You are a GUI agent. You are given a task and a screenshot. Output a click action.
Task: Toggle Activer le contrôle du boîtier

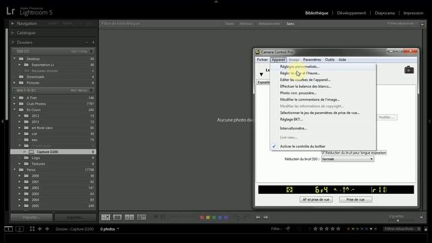click(x=303, y=146)
